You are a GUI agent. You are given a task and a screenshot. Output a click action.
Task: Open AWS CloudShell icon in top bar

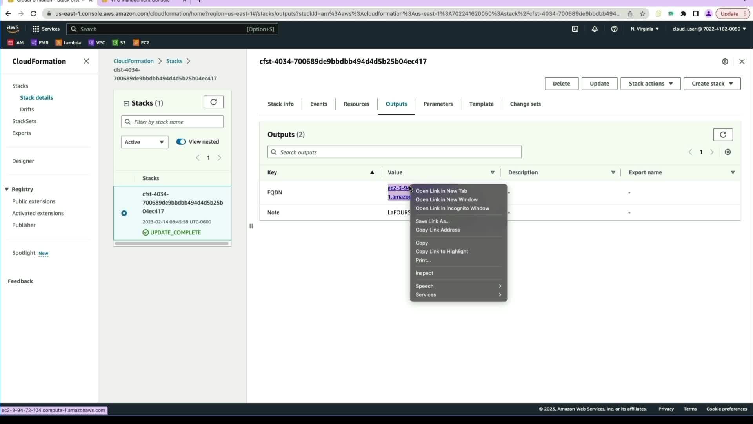[575, 29]
